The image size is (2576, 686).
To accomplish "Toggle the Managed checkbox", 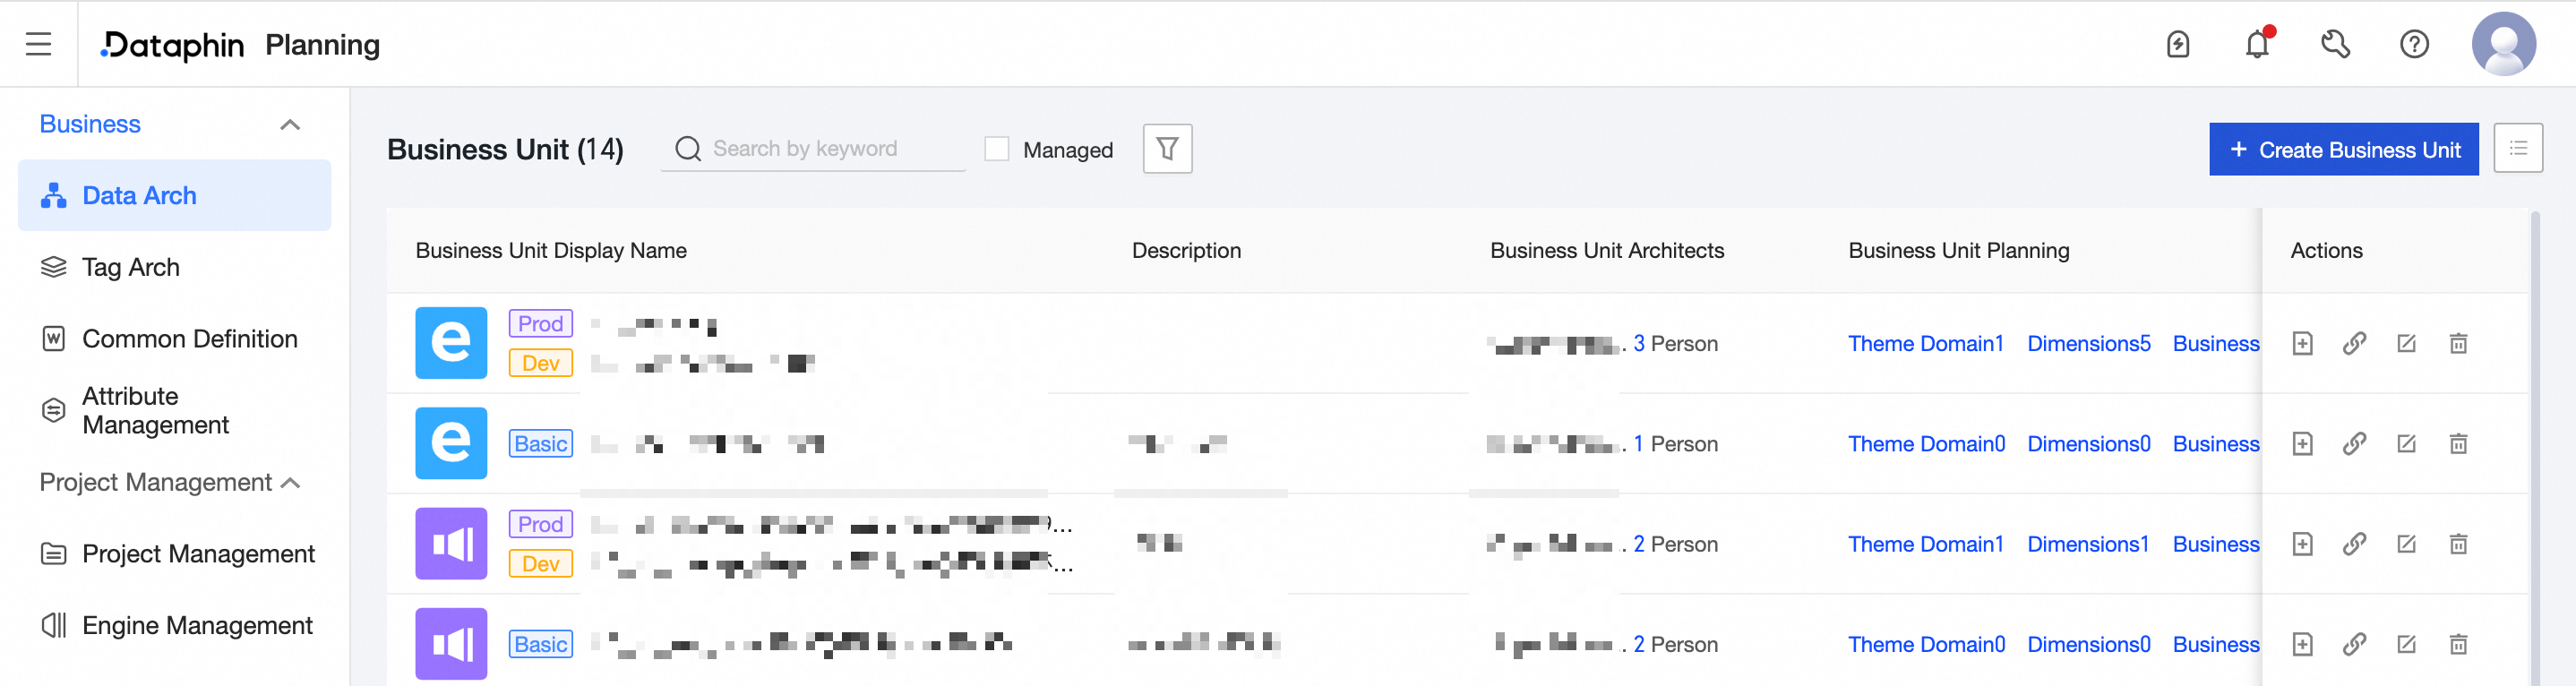I will 997,149.
